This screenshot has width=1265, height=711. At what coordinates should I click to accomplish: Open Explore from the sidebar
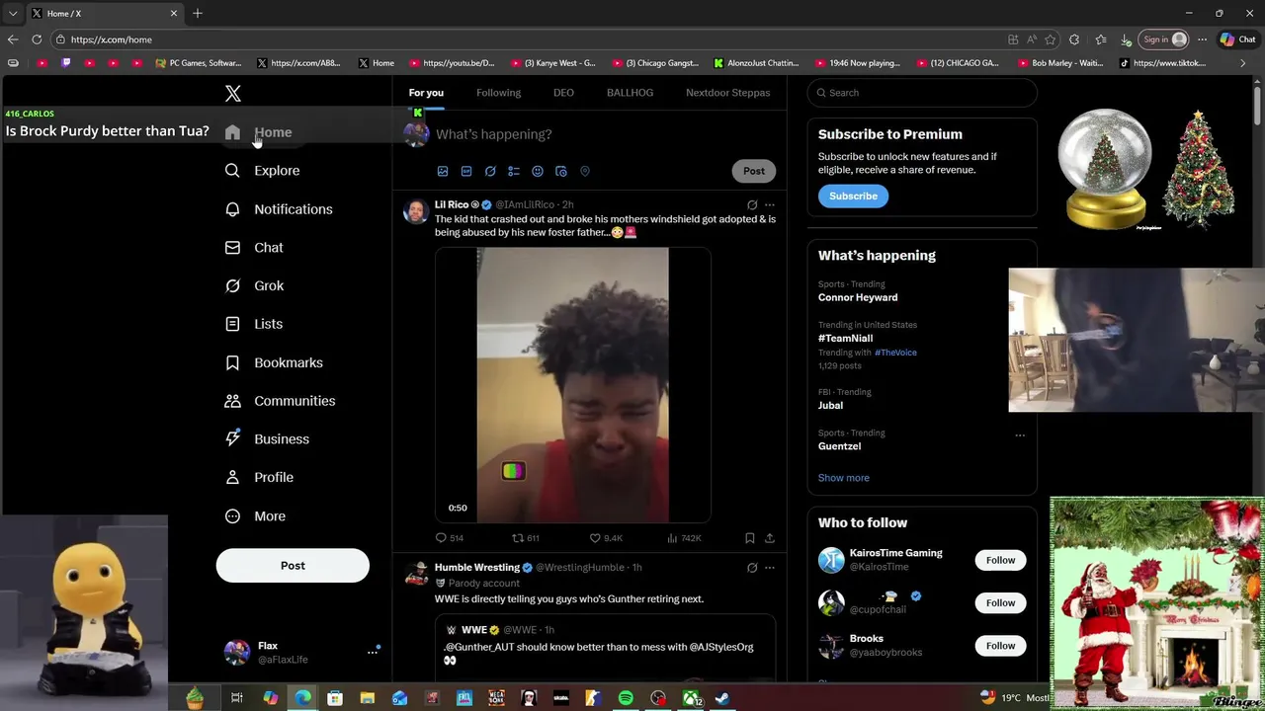(x=263, y=171)
